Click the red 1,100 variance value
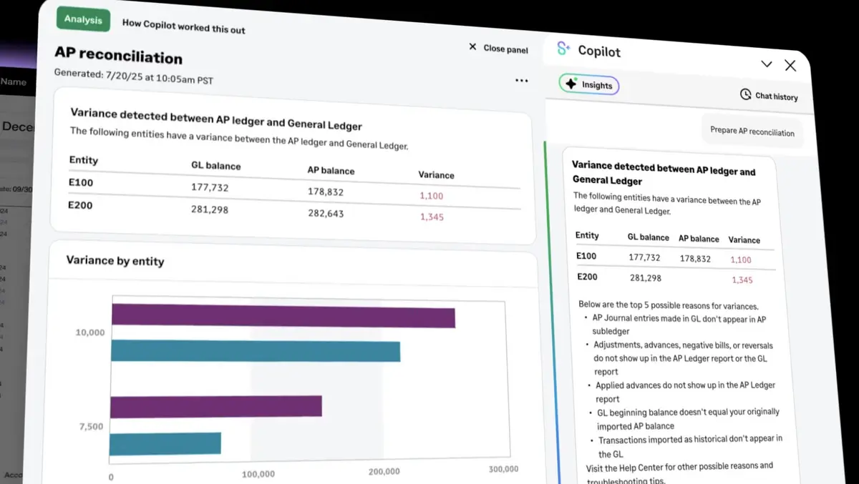This screenshot has height=484, width=859. pyautogui.click(x=433, y=195)
